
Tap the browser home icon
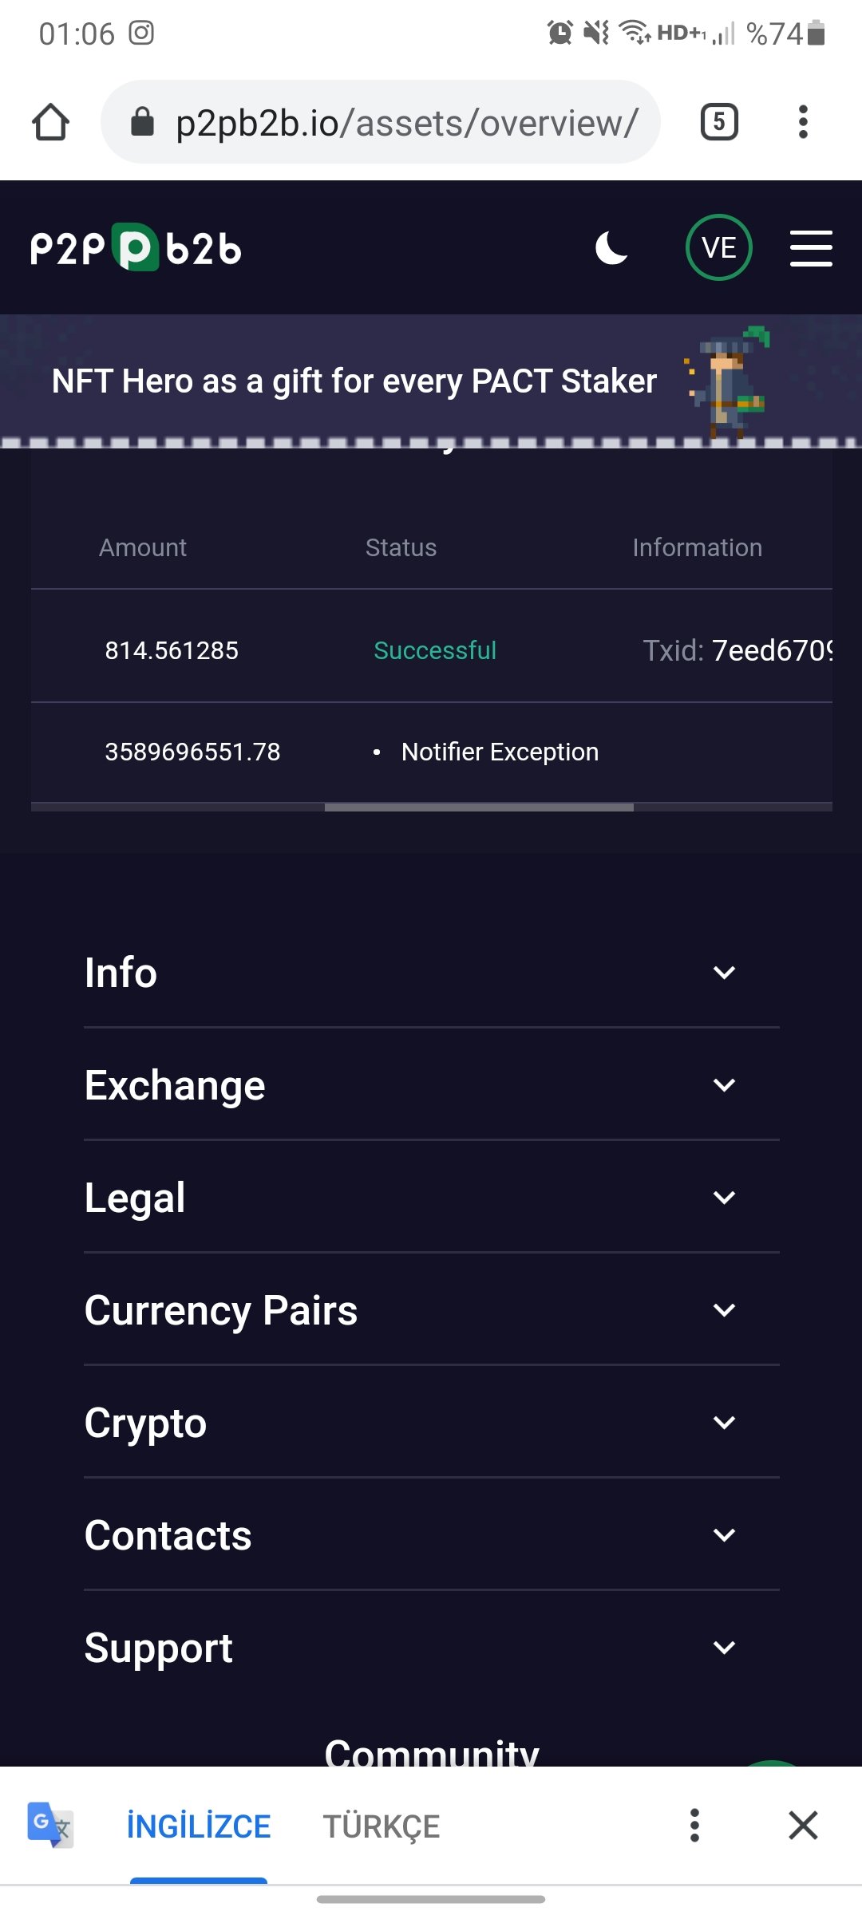50,122
